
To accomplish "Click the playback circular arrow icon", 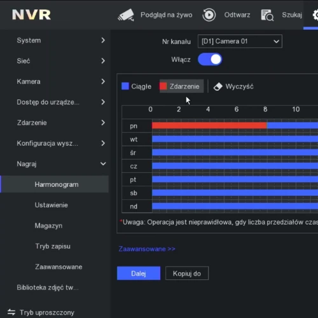I will [x=209, y=15].
